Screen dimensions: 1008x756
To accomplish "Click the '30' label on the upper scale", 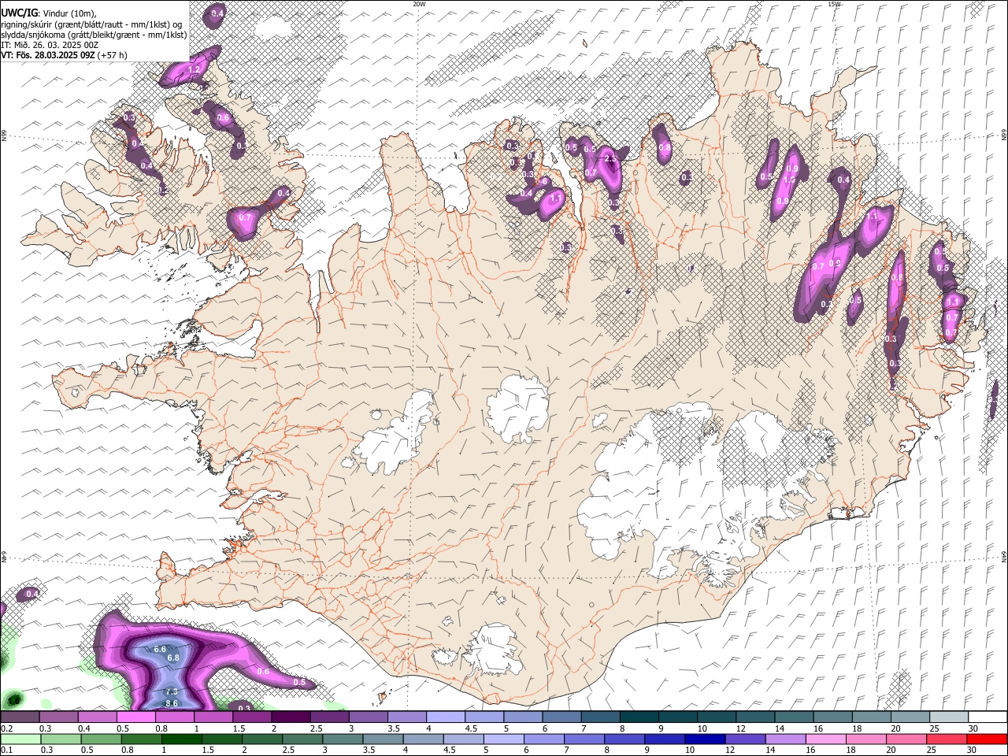I will 973,728.
